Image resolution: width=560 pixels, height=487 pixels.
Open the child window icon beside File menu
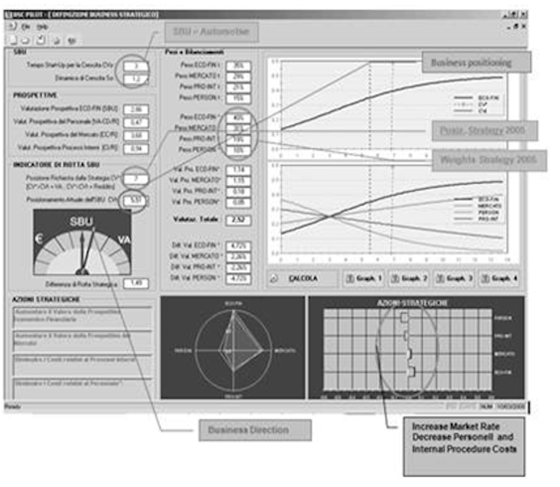click(12, 26)
